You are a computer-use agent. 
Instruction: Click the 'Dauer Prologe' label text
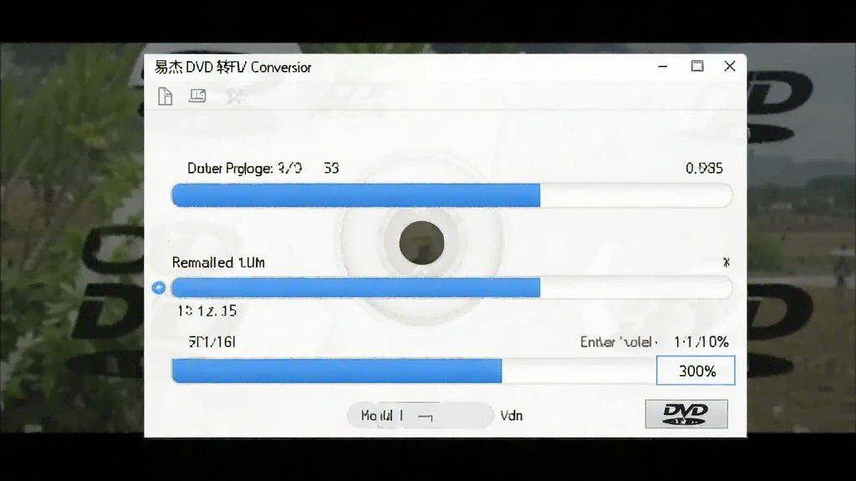click(x=230, y=168)
